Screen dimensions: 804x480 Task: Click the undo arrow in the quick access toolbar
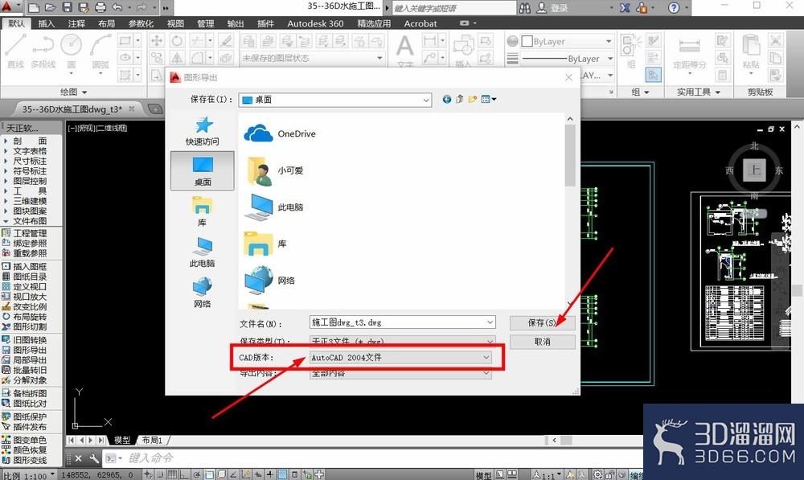coord(117,7)
